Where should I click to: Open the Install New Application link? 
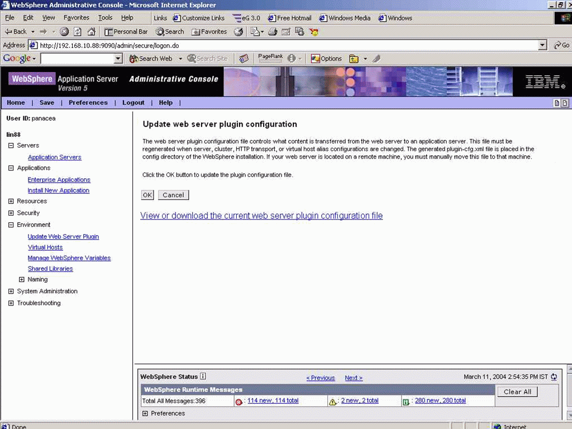click(x=58, y=190)
